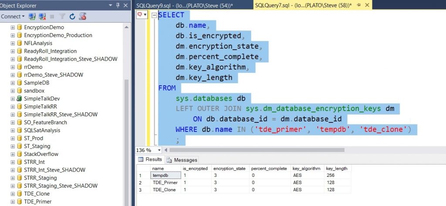Click the SimpleTalkDev green database icon
Viewport: 446px width, 206px height.
[x=19, y=98]
